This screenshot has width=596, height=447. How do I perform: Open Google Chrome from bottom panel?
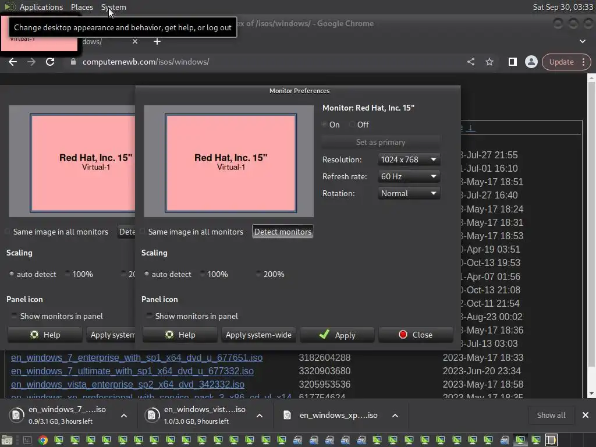(x=43, y=440)
